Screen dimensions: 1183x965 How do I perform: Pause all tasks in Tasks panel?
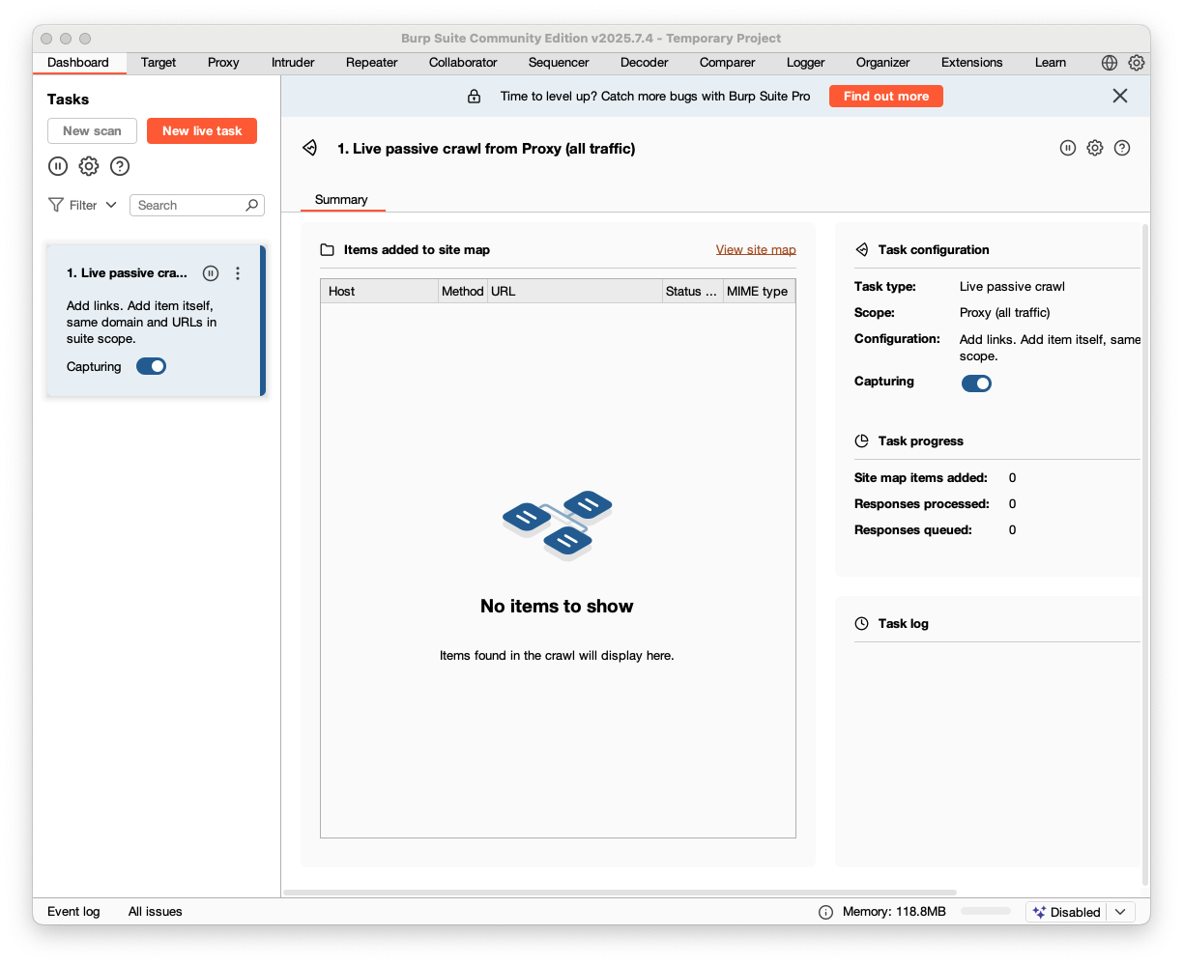click(58, 166)
